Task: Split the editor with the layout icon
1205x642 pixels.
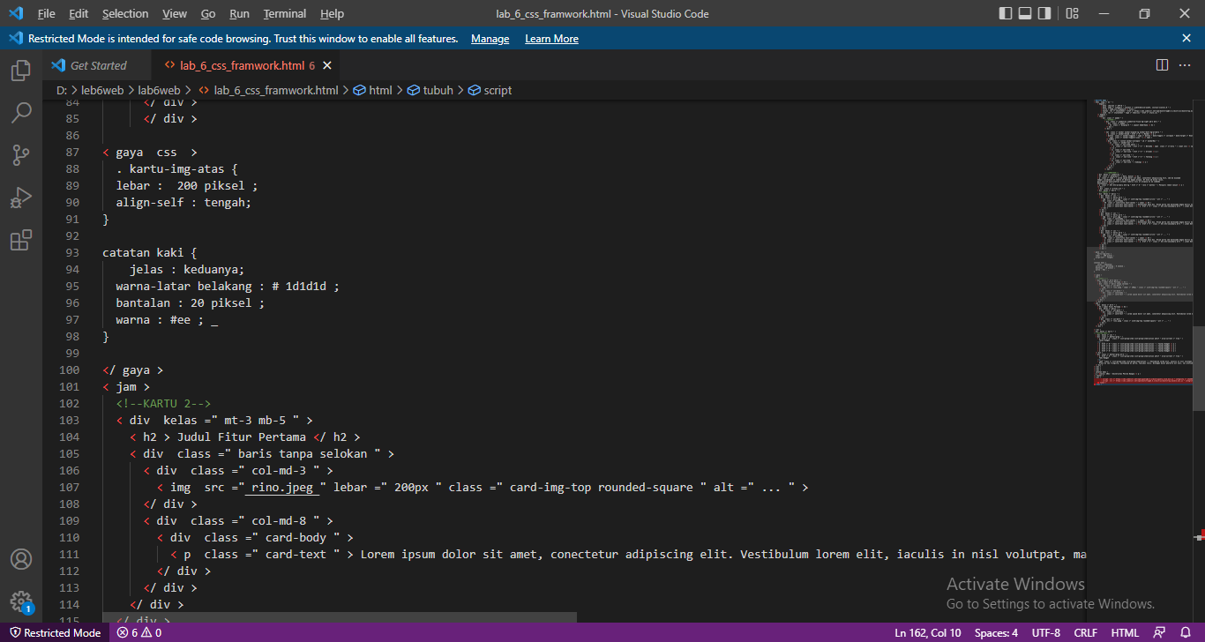Action: pos(1162,64)
